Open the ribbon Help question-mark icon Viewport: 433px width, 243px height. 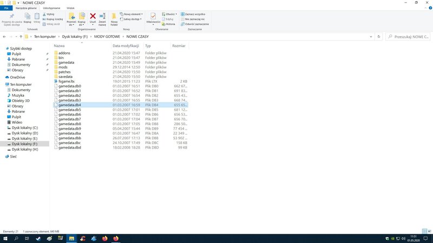(x=430, y=8)
